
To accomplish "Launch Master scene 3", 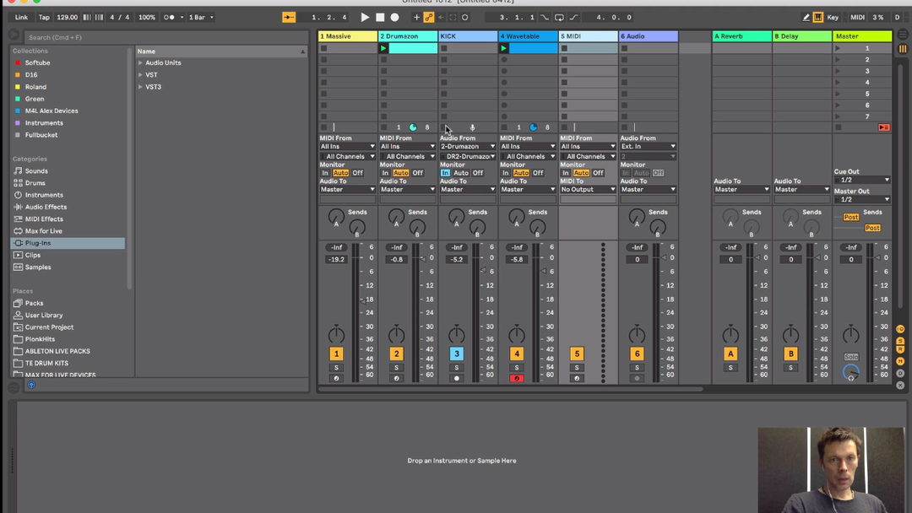I will 838,72.
